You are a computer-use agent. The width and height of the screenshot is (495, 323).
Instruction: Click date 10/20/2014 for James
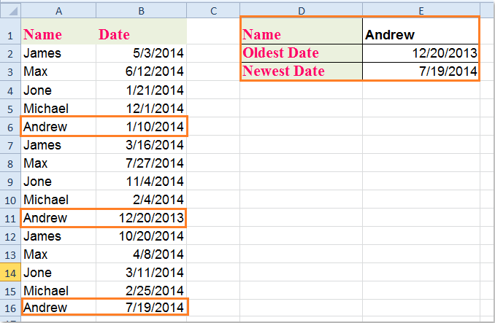141,236
